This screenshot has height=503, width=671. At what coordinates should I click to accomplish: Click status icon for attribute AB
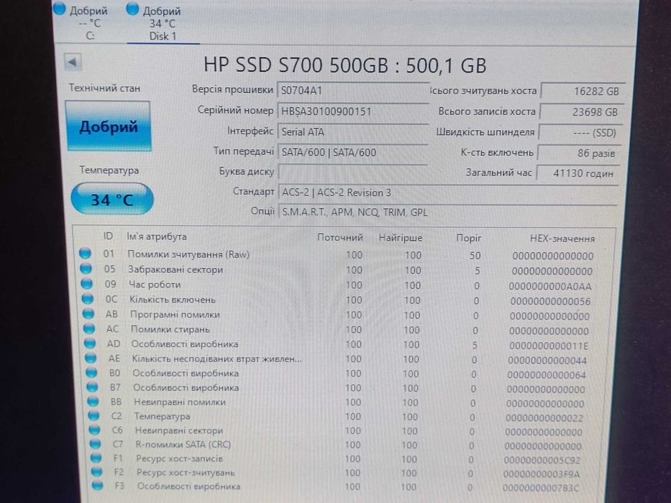[88, 313]
